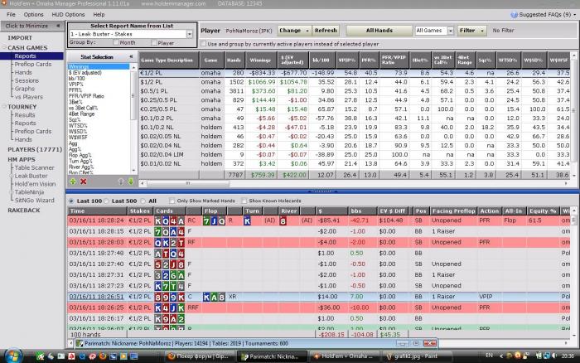The height and width of the screenshot is (363, 580).
Task: Open Leak Buster app
Action: (31, 176)
